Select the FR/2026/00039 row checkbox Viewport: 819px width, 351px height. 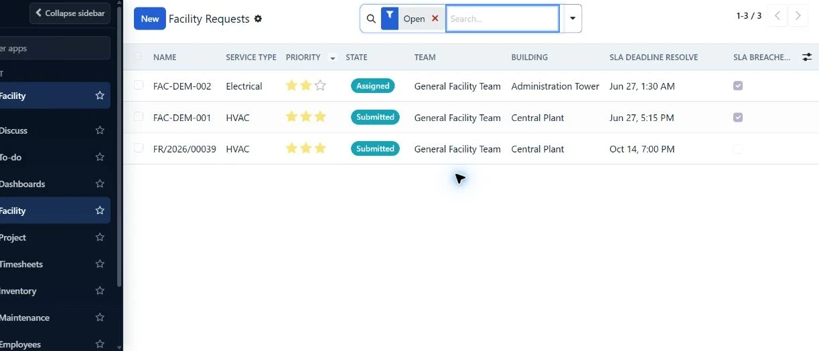(139, 148)
